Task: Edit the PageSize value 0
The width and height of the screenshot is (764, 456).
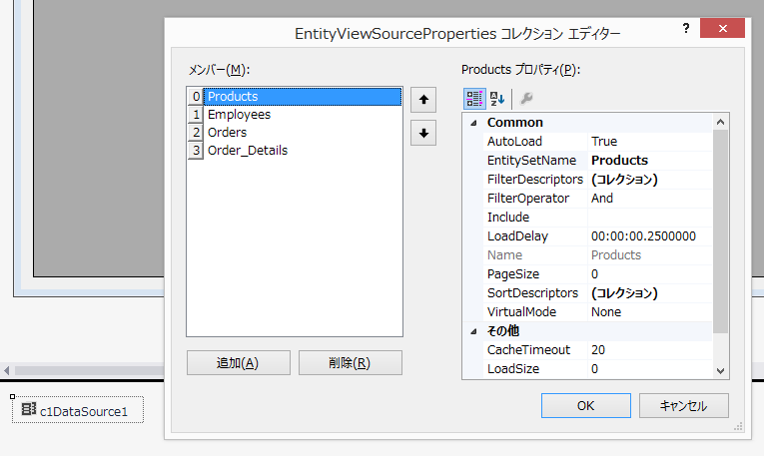Action: [x=650, y=274]
